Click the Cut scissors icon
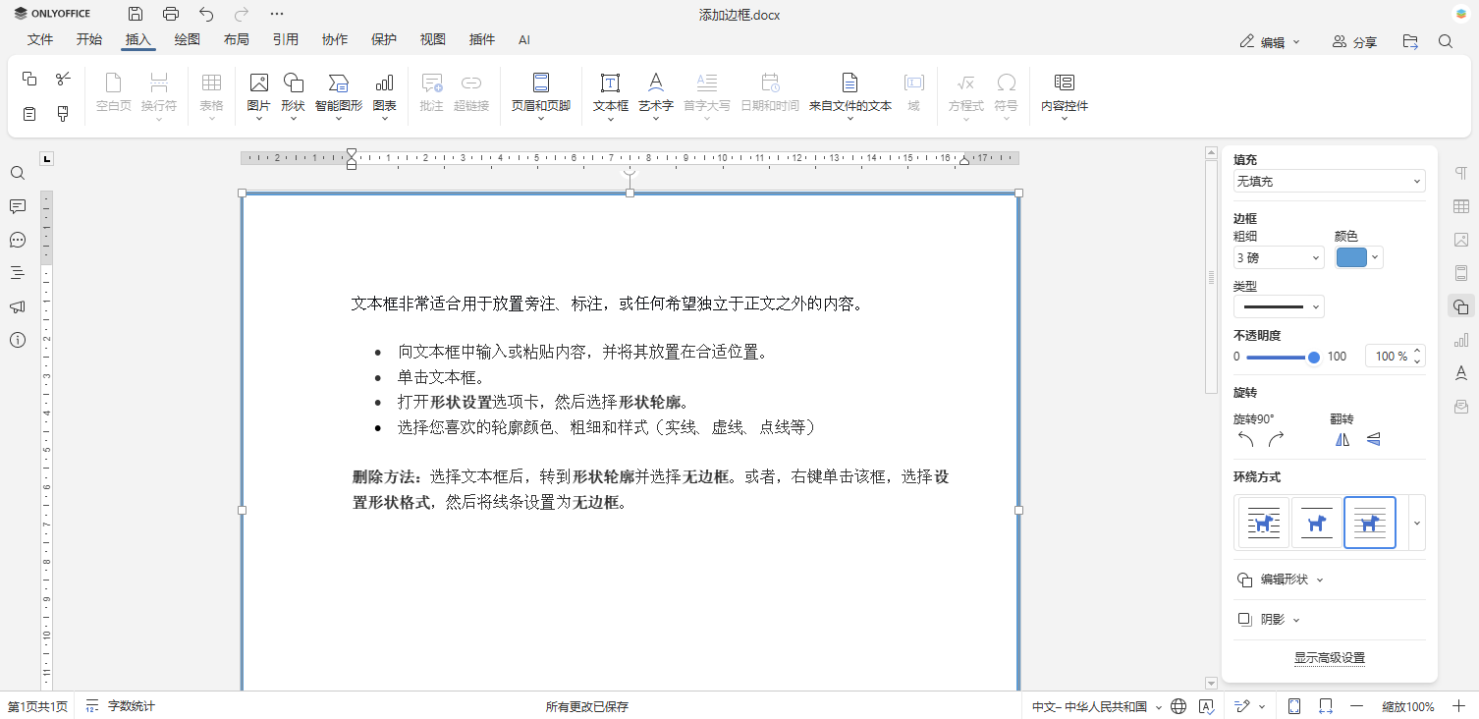Screen dimensions: 1479x719 (x=63, y=79)
